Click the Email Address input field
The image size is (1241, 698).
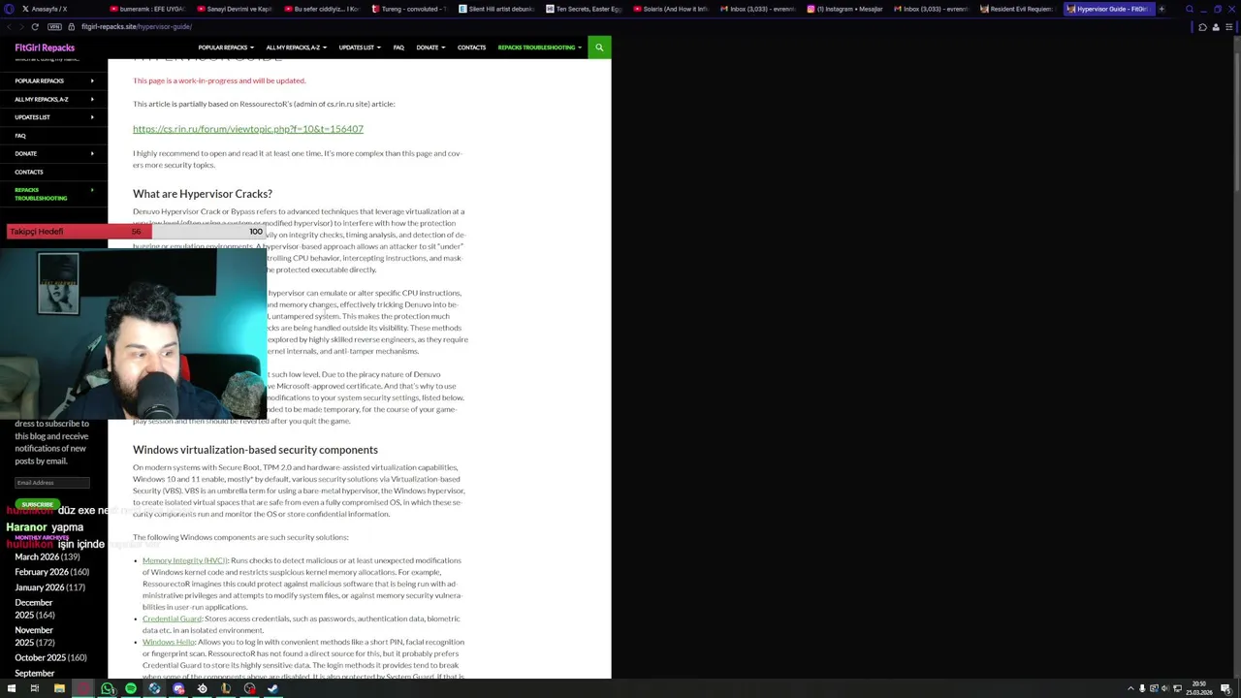52,482
